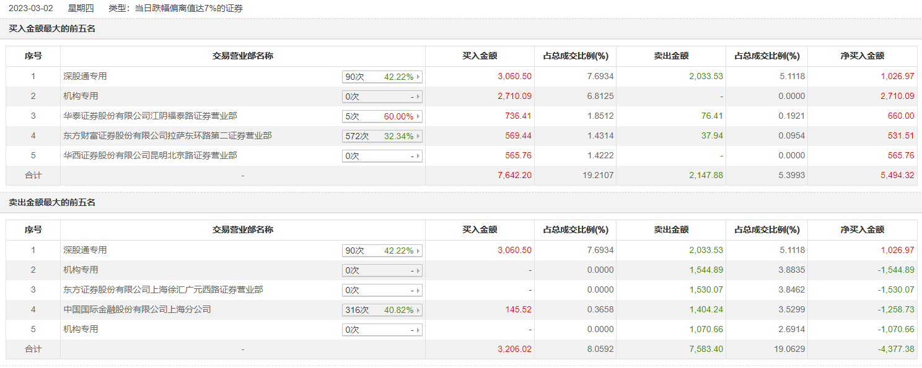Click the 买入金额 column header in the buy table
922x368 pixels.
pyautogui.click(x=480, y=56)
